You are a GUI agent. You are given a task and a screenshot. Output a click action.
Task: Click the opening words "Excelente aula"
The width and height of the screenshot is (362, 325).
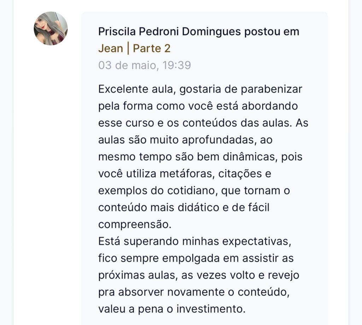point(136,89)
